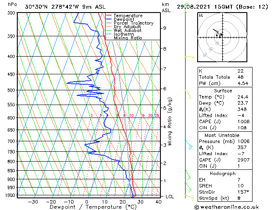Click the green wind barb near 850 hPa

[188, 175]
